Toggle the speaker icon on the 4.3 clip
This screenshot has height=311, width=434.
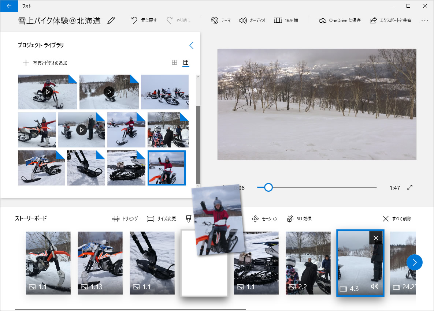click(374, 286)
